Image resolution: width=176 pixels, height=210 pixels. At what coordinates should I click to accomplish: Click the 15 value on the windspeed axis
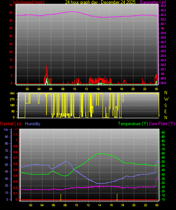click(x=11, y=60)
